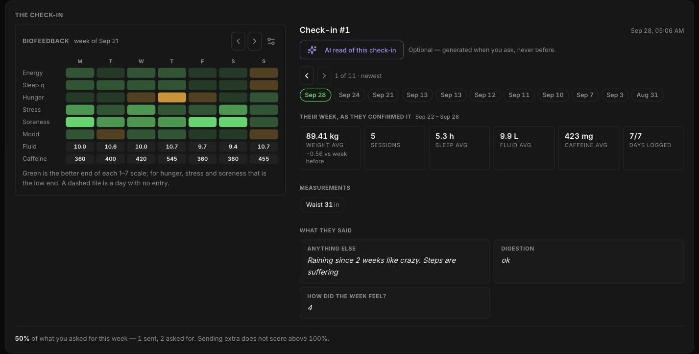Click the 7/7 Days Logged card
This screenshot has height=354, width=699.
point(653,148)
